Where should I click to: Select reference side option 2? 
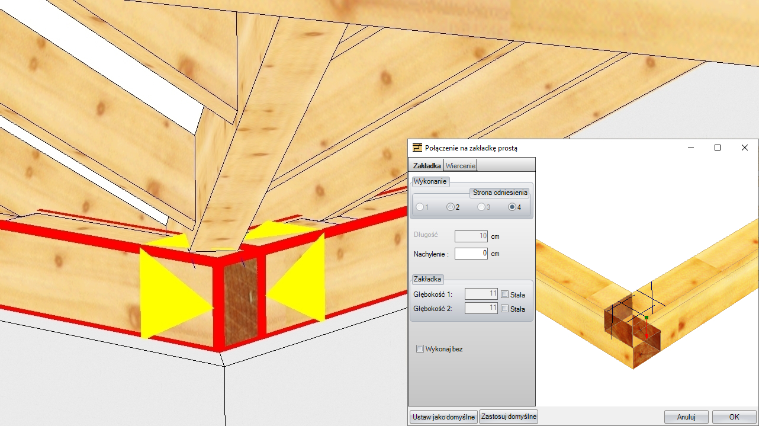coord(451,207)
